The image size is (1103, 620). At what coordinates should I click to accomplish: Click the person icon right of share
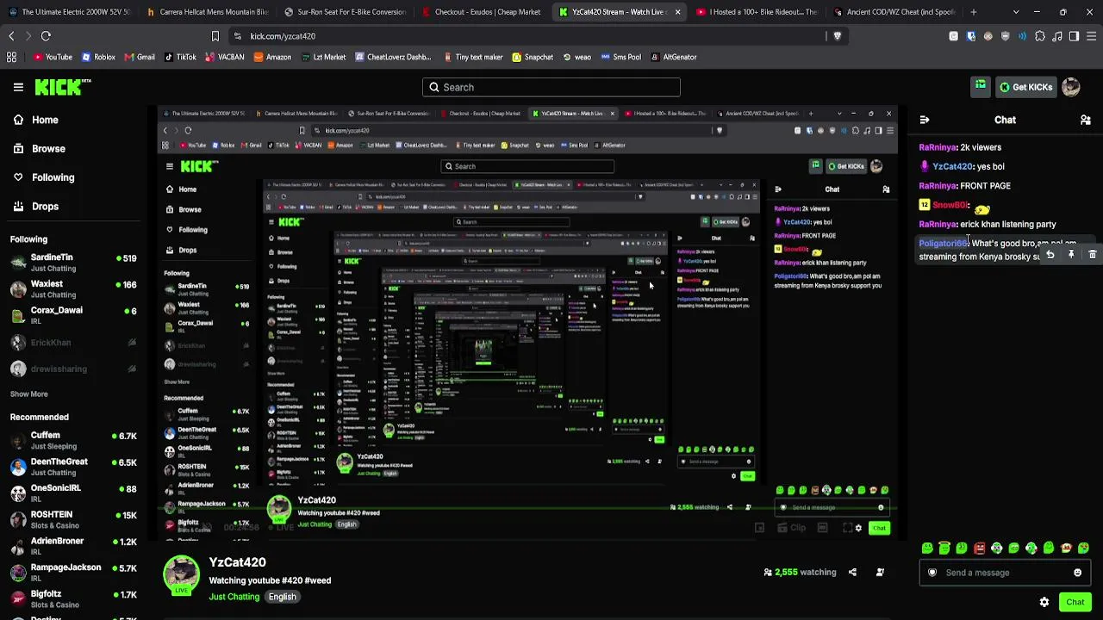click(x=880, y=572)
